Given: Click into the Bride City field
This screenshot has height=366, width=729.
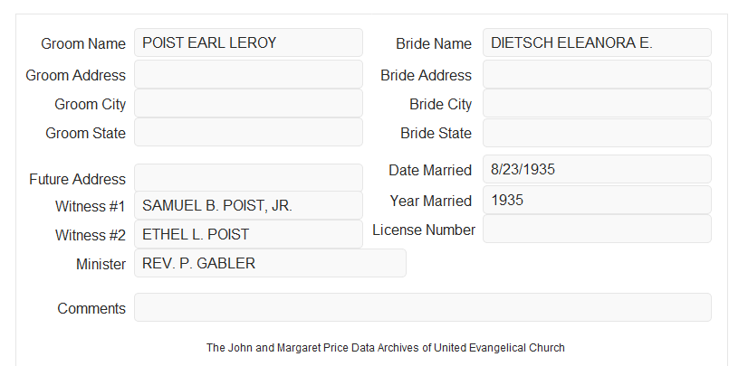Looking at the screenshot, I should pyautogui.click(x=597, y=103).
